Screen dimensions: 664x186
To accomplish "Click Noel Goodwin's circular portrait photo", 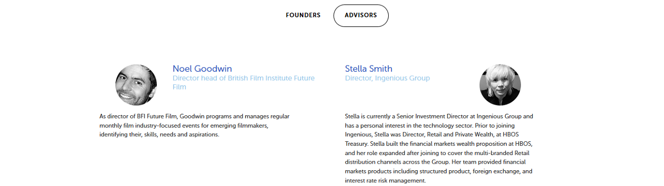I will point(136,84).
